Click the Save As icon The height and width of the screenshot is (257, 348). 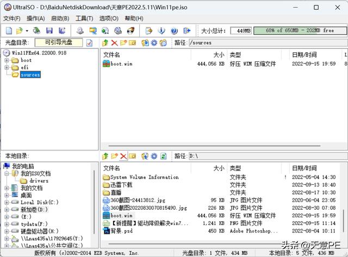pyautogui.click(x=62, y=30)
